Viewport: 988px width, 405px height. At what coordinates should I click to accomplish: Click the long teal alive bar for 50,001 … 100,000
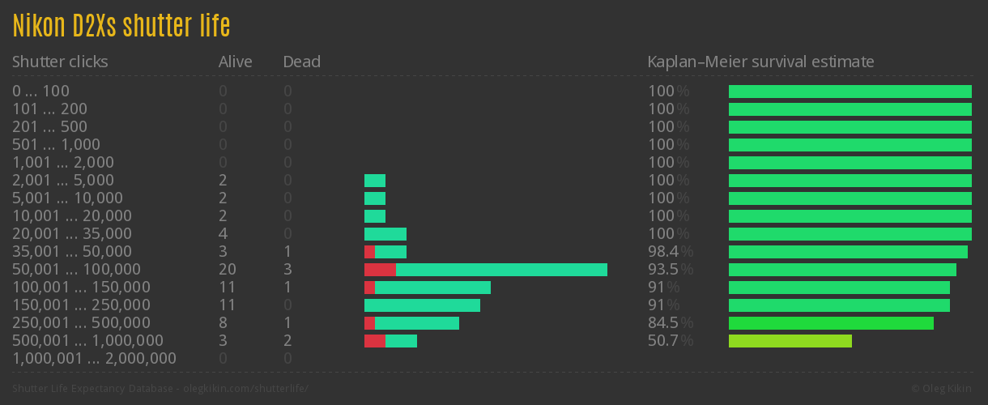coord(501,270)
